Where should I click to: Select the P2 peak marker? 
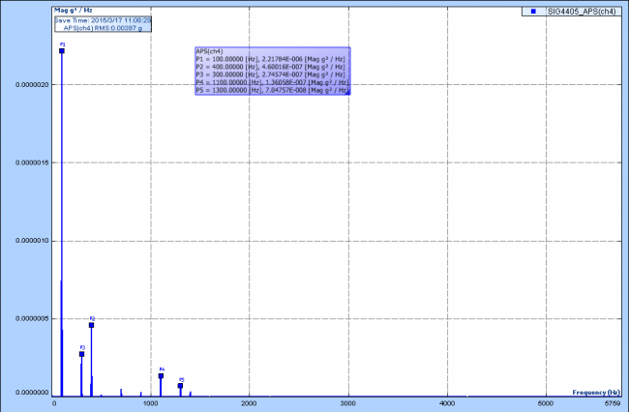click(x=91, y=325)
